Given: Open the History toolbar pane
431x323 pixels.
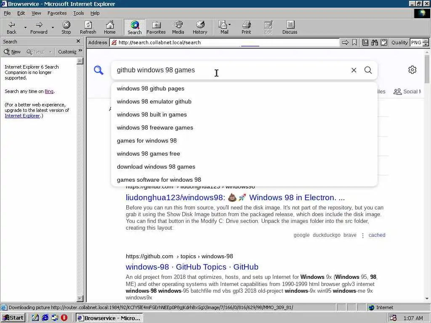Looking at the screenshot, I should [x=200, y=27].
